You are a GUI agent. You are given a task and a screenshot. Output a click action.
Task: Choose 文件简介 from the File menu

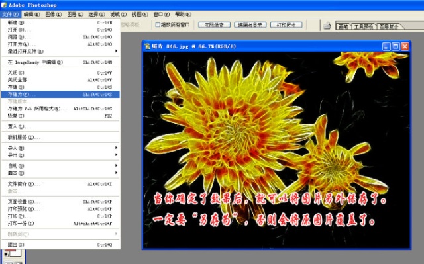(x=60, y=184)
